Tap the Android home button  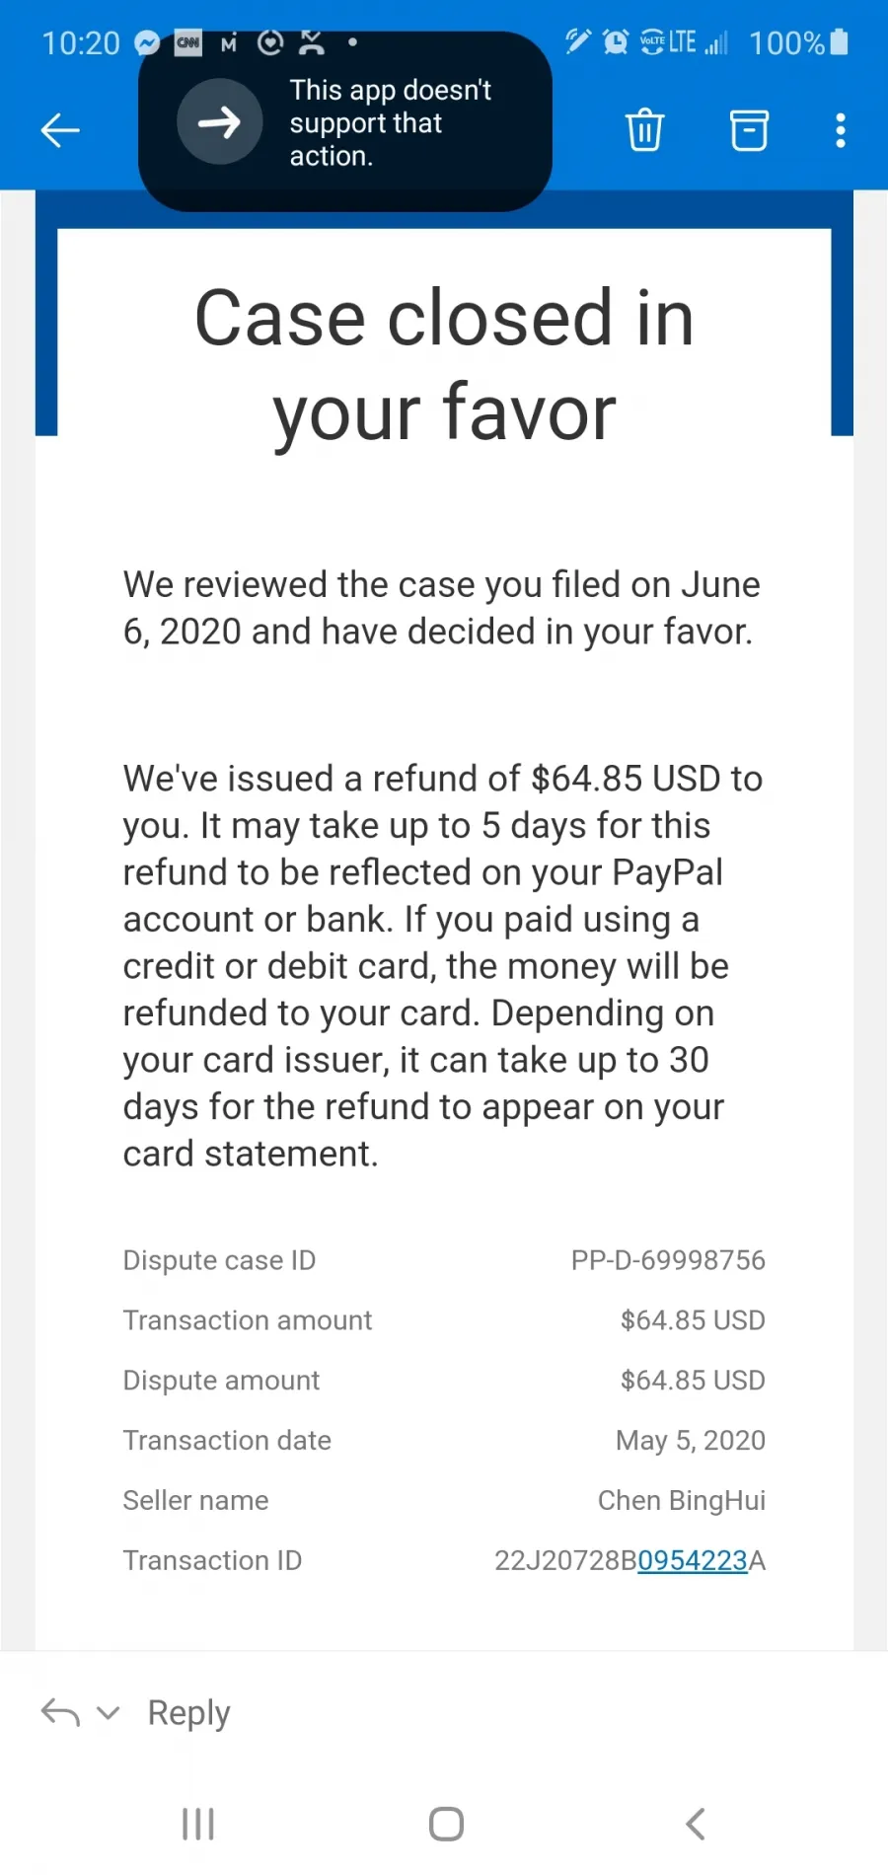click(446, 1824)
